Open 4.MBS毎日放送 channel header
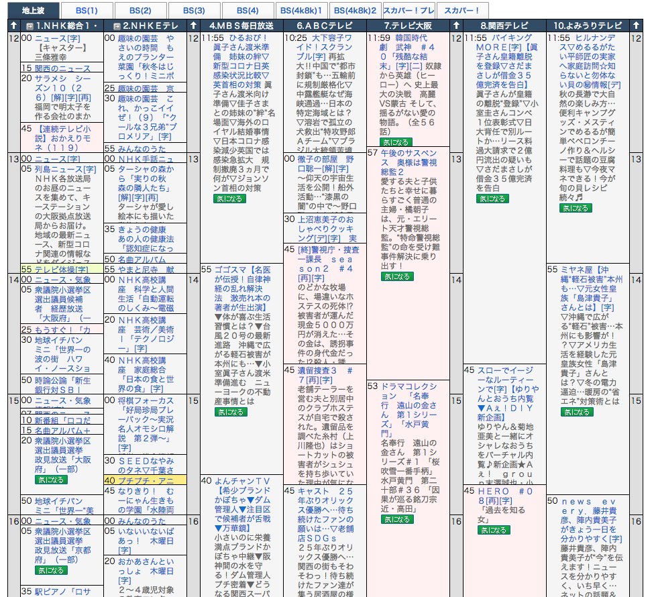This screenshot has height=597, width=652. click(241, 25)
